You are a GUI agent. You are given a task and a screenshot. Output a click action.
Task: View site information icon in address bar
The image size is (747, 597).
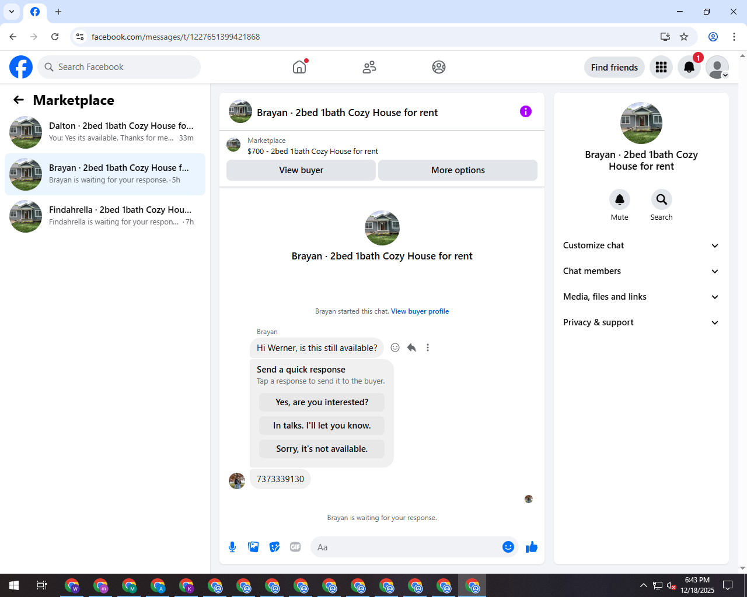click(x=80, y=37)
